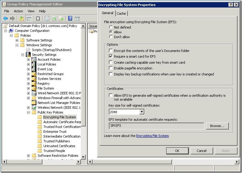Click the Default Domain Policy scroll icon
Viewport: 242px width, 173px height.
(5, 26)
